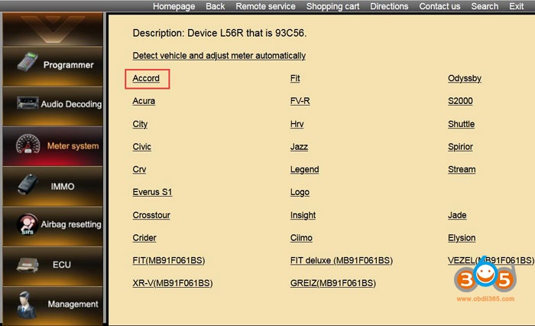The image size is (535, 326).
Task: Choose the City model link
Action: pyautogui.click(x=140, y=124)
